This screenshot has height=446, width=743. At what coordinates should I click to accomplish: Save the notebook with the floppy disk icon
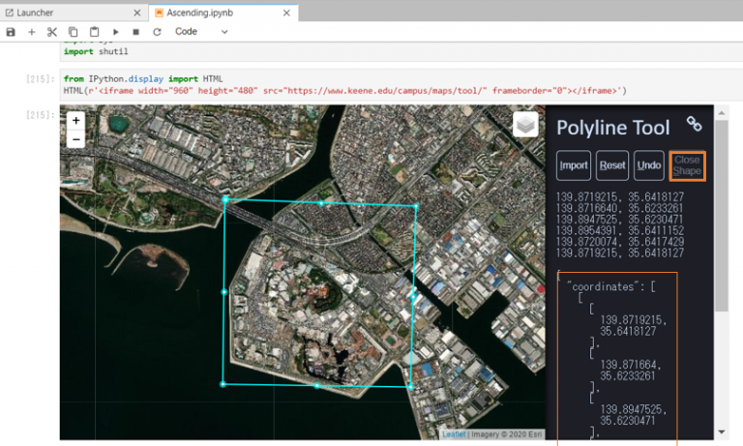pos(11,32)
